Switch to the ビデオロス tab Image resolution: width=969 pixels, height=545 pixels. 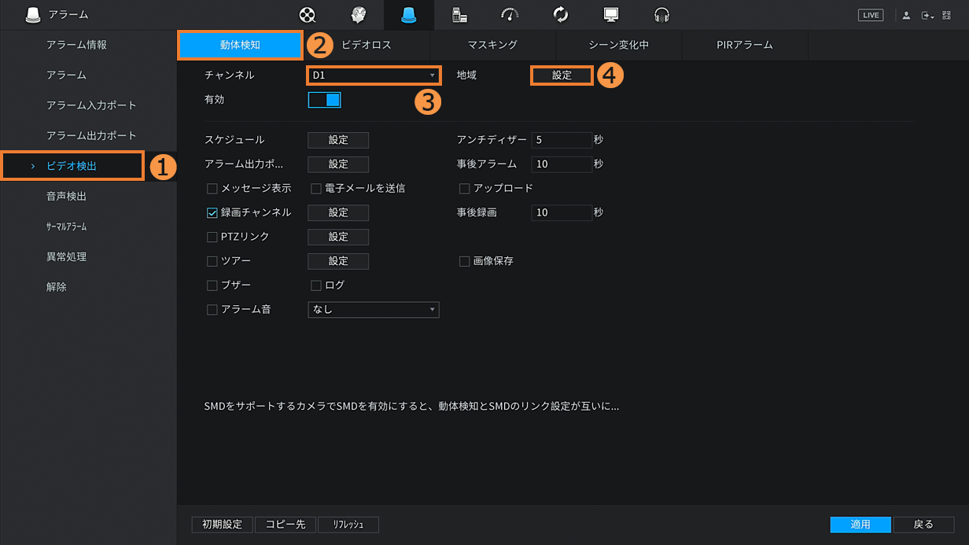tap(367, 45)
